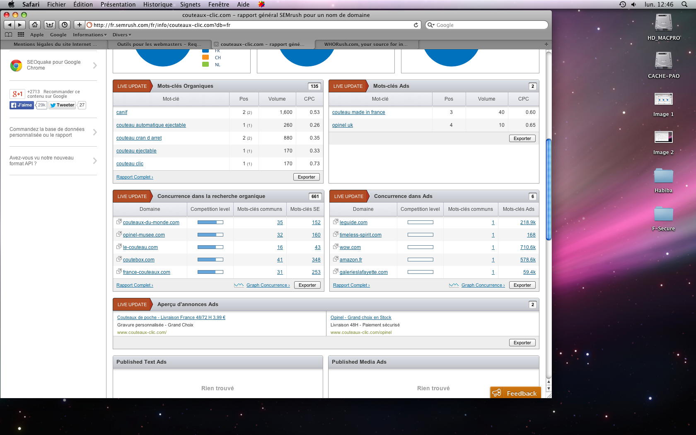This screenshot has width=696, height=435.
Task: Expand the Informations bookmarks dropdown
Action: (x=90, y=35)
